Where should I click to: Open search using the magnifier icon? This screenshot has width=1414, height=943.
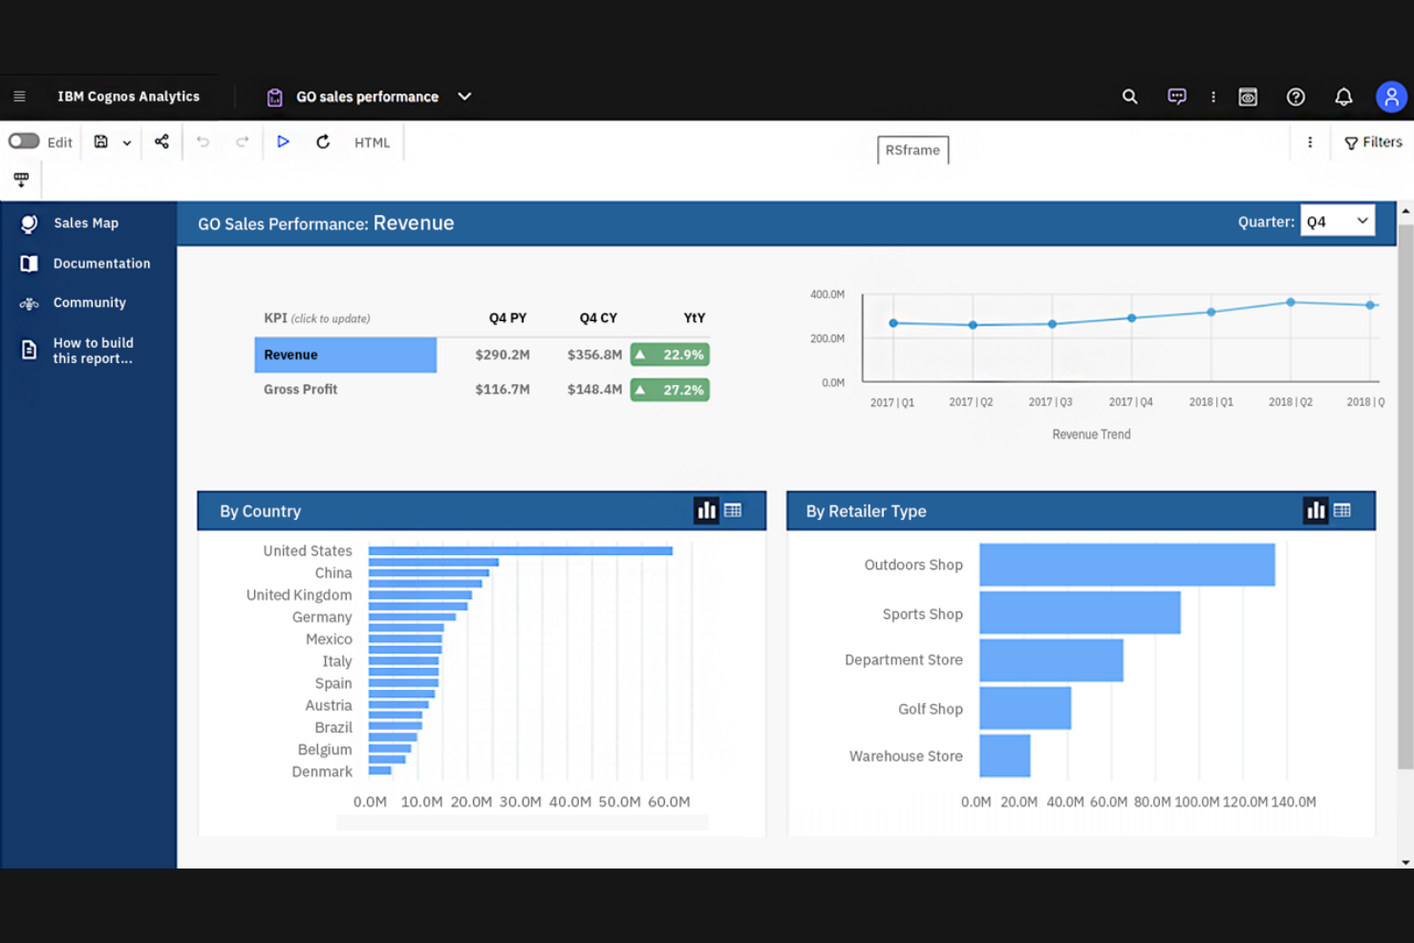[x=1129, y=96]
